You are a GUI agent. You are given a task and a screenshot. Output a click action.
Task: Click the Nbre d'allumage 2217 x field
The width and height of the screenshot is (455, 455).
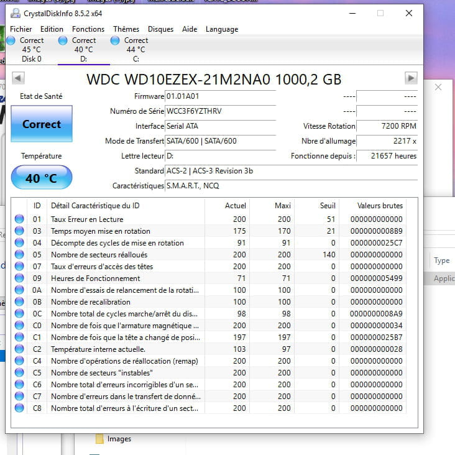387,141
